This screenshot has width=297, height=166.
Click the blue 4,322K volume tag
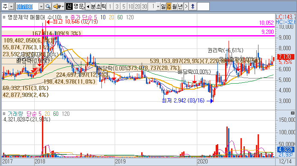286,149
